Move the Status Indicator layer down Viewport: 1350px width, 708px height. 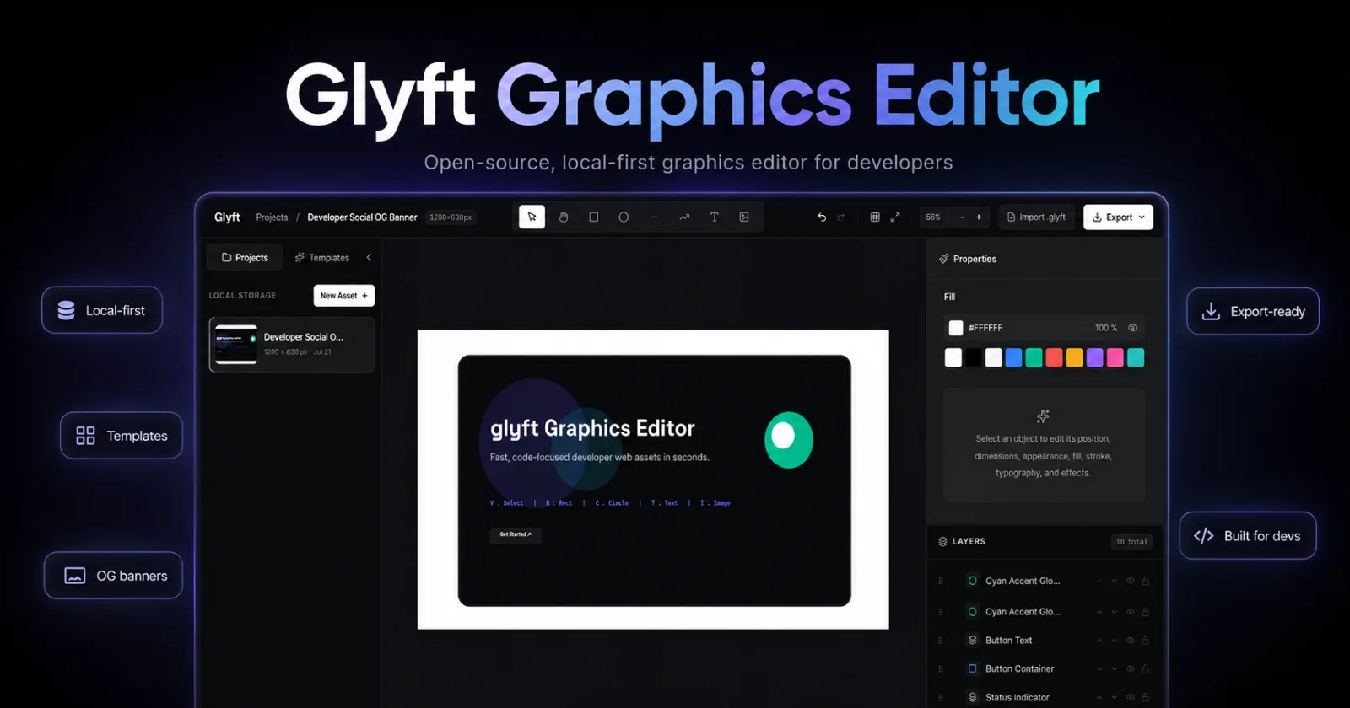coord(1115,698)
